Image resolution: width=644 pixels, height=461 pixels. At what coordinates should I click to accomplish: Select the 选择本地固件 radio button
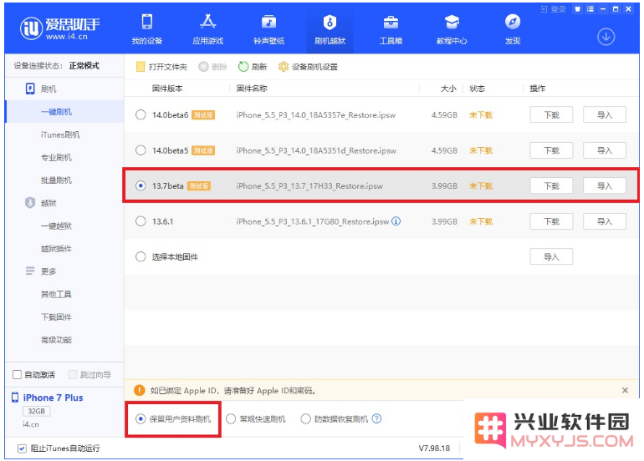[x=141, y=256]
